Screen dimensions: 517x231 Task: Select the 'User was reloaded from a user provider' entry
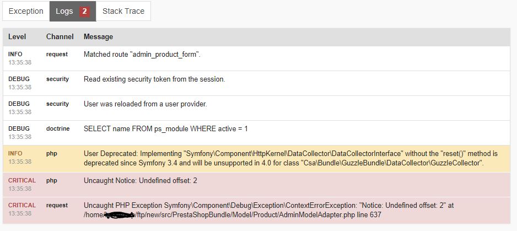145,104
